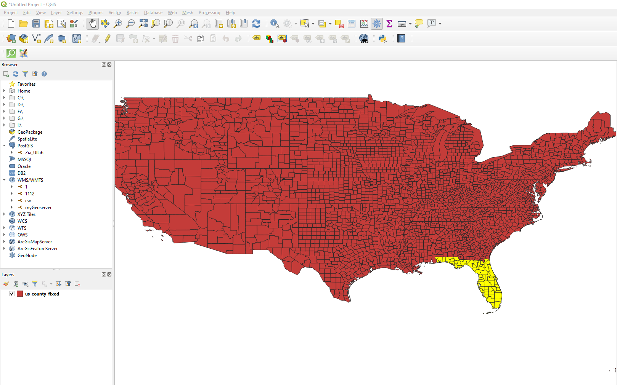Image resolution: width=617 pixels, height=385 pixels.
Task: Toggle the Toolbox gear button
Action: [377, 24]
